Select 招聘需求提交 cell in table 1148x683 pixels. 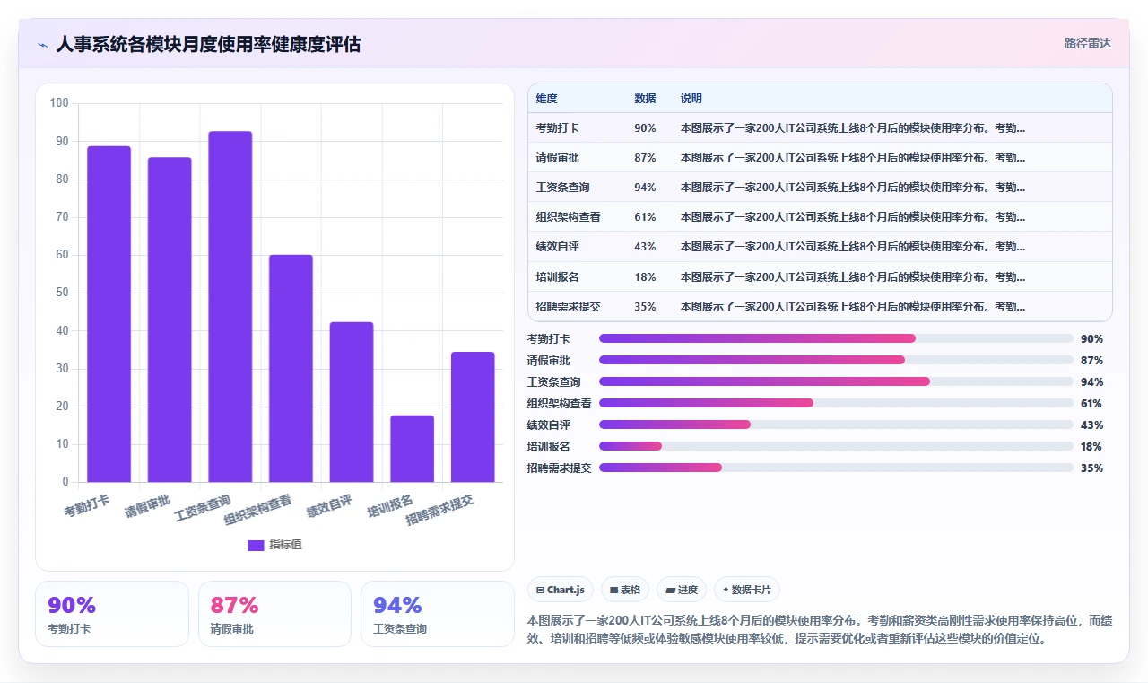coord(568,307)
